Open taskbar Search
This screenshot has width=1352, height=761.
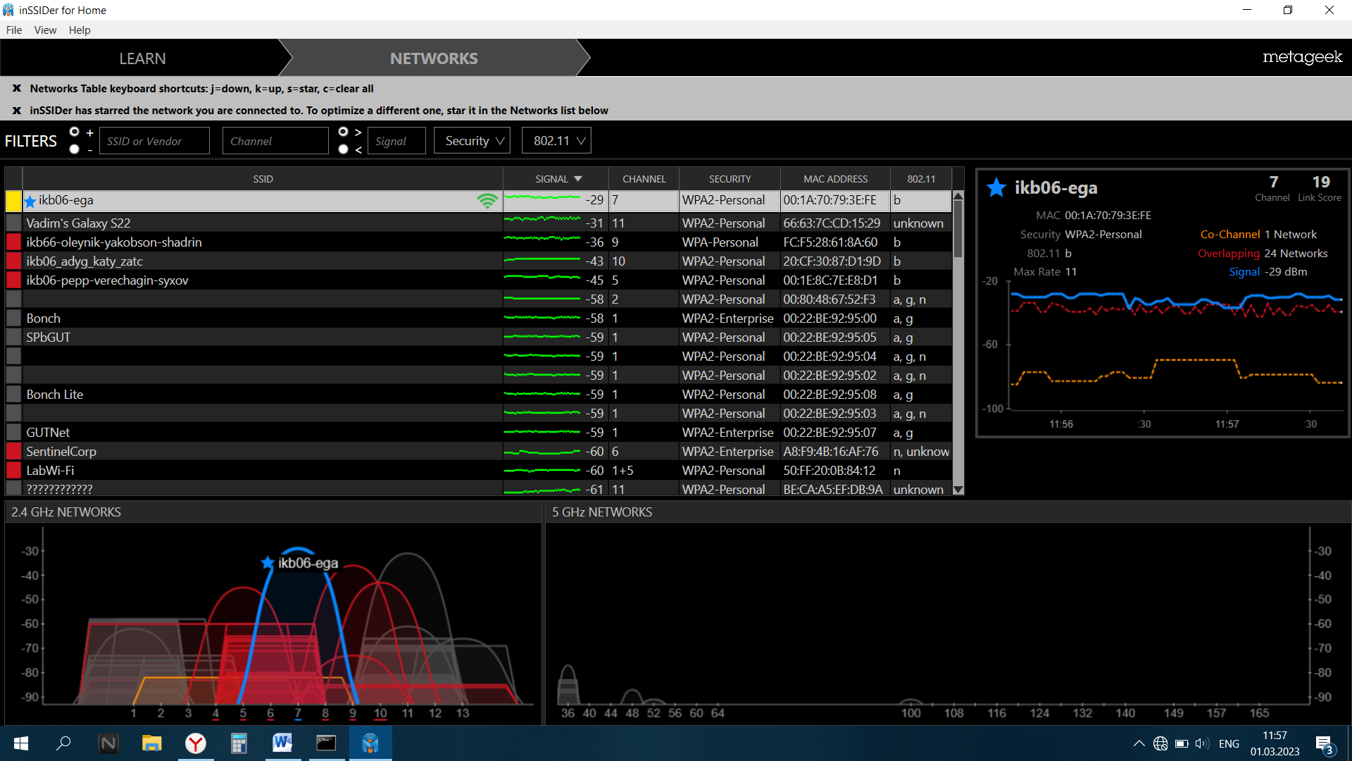(x=63, y=743)
